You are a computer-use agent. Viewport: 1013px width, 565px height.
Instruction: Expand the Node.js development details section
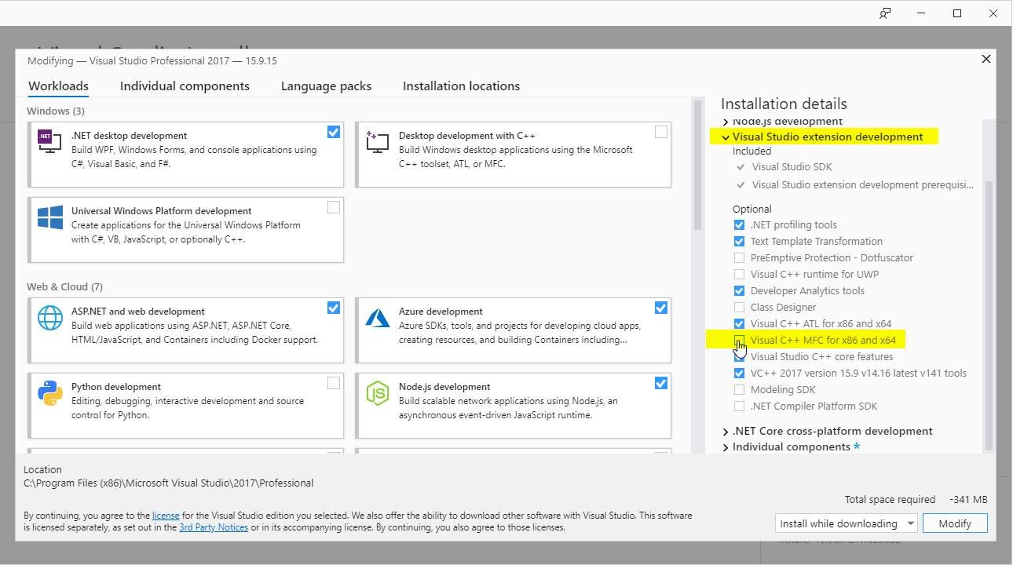click(x=726, y=122)
